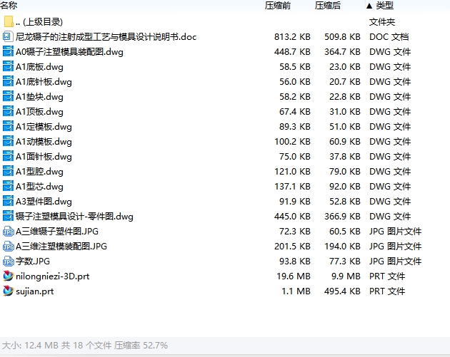
Task: Sort by the 类型 column header
Action: 384,6
